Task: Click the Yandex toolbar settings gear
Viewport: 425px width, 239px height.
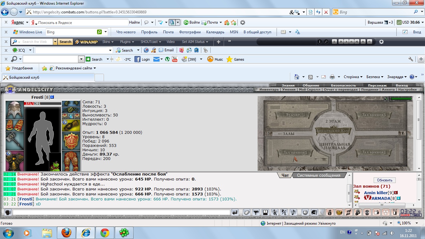Action: (x=243, y=22)
